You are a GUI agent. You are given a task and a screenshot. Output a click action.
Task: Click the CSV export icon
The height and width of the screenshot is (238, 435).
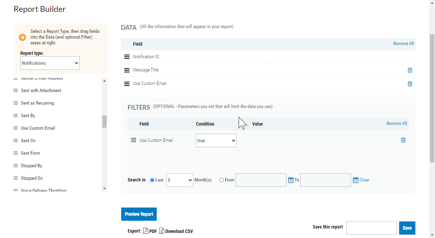pos(162,231)
